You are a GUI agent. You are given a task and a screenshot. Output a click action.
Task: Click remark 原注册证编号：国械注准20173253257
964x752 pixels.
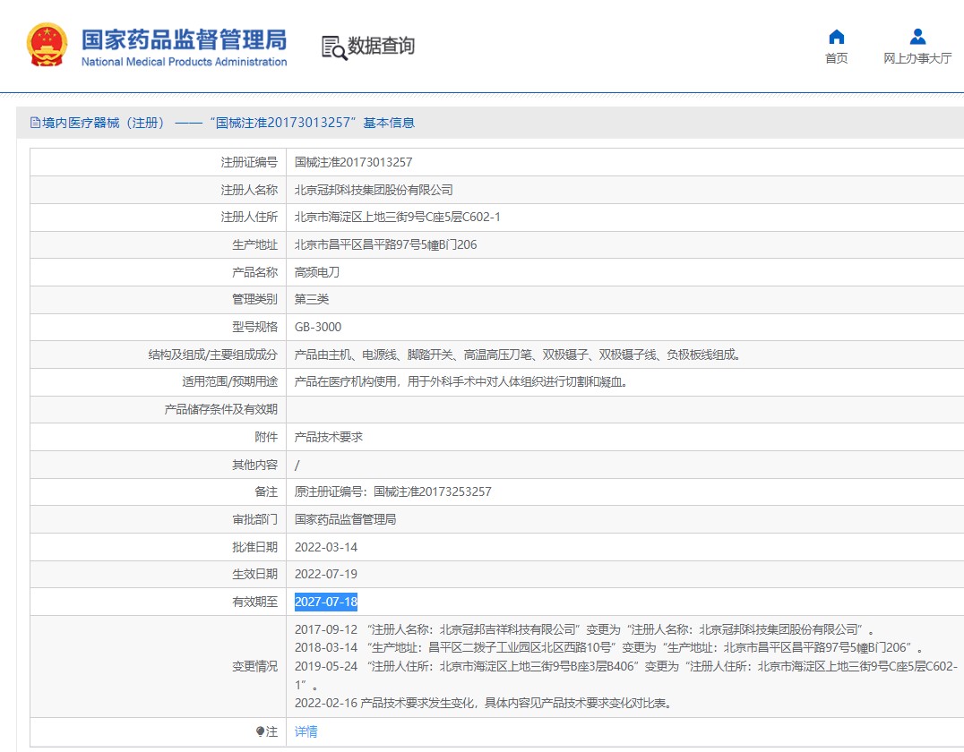tap(392, 491)
